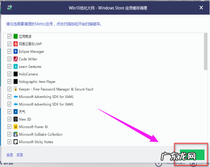Click the 应用商店 green app icon
Image resolution: width=210 pixels, height=167 pixels.
point(15,36)
